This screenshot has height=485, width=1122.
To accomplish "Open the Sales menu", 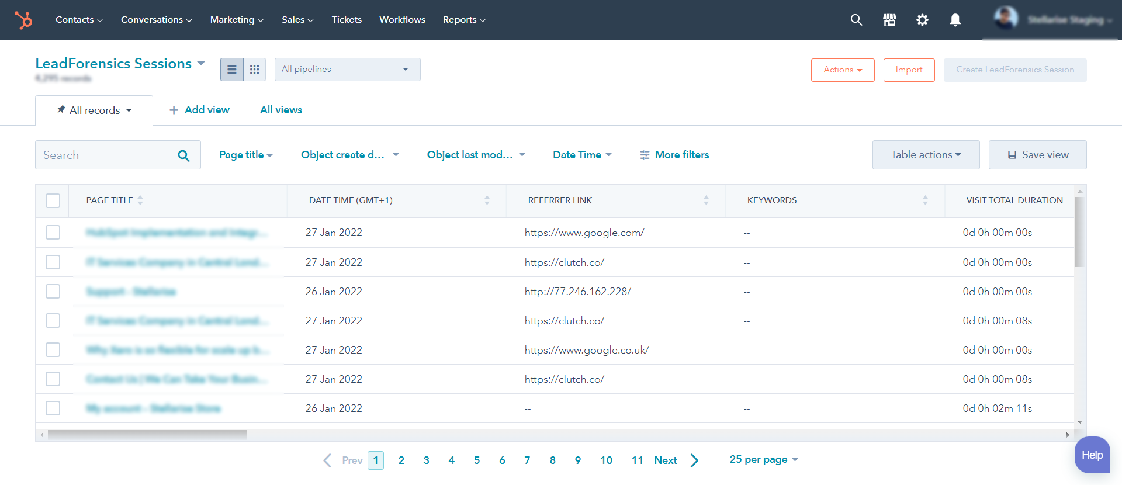I will pyautogui.click(x=297, y=20).
